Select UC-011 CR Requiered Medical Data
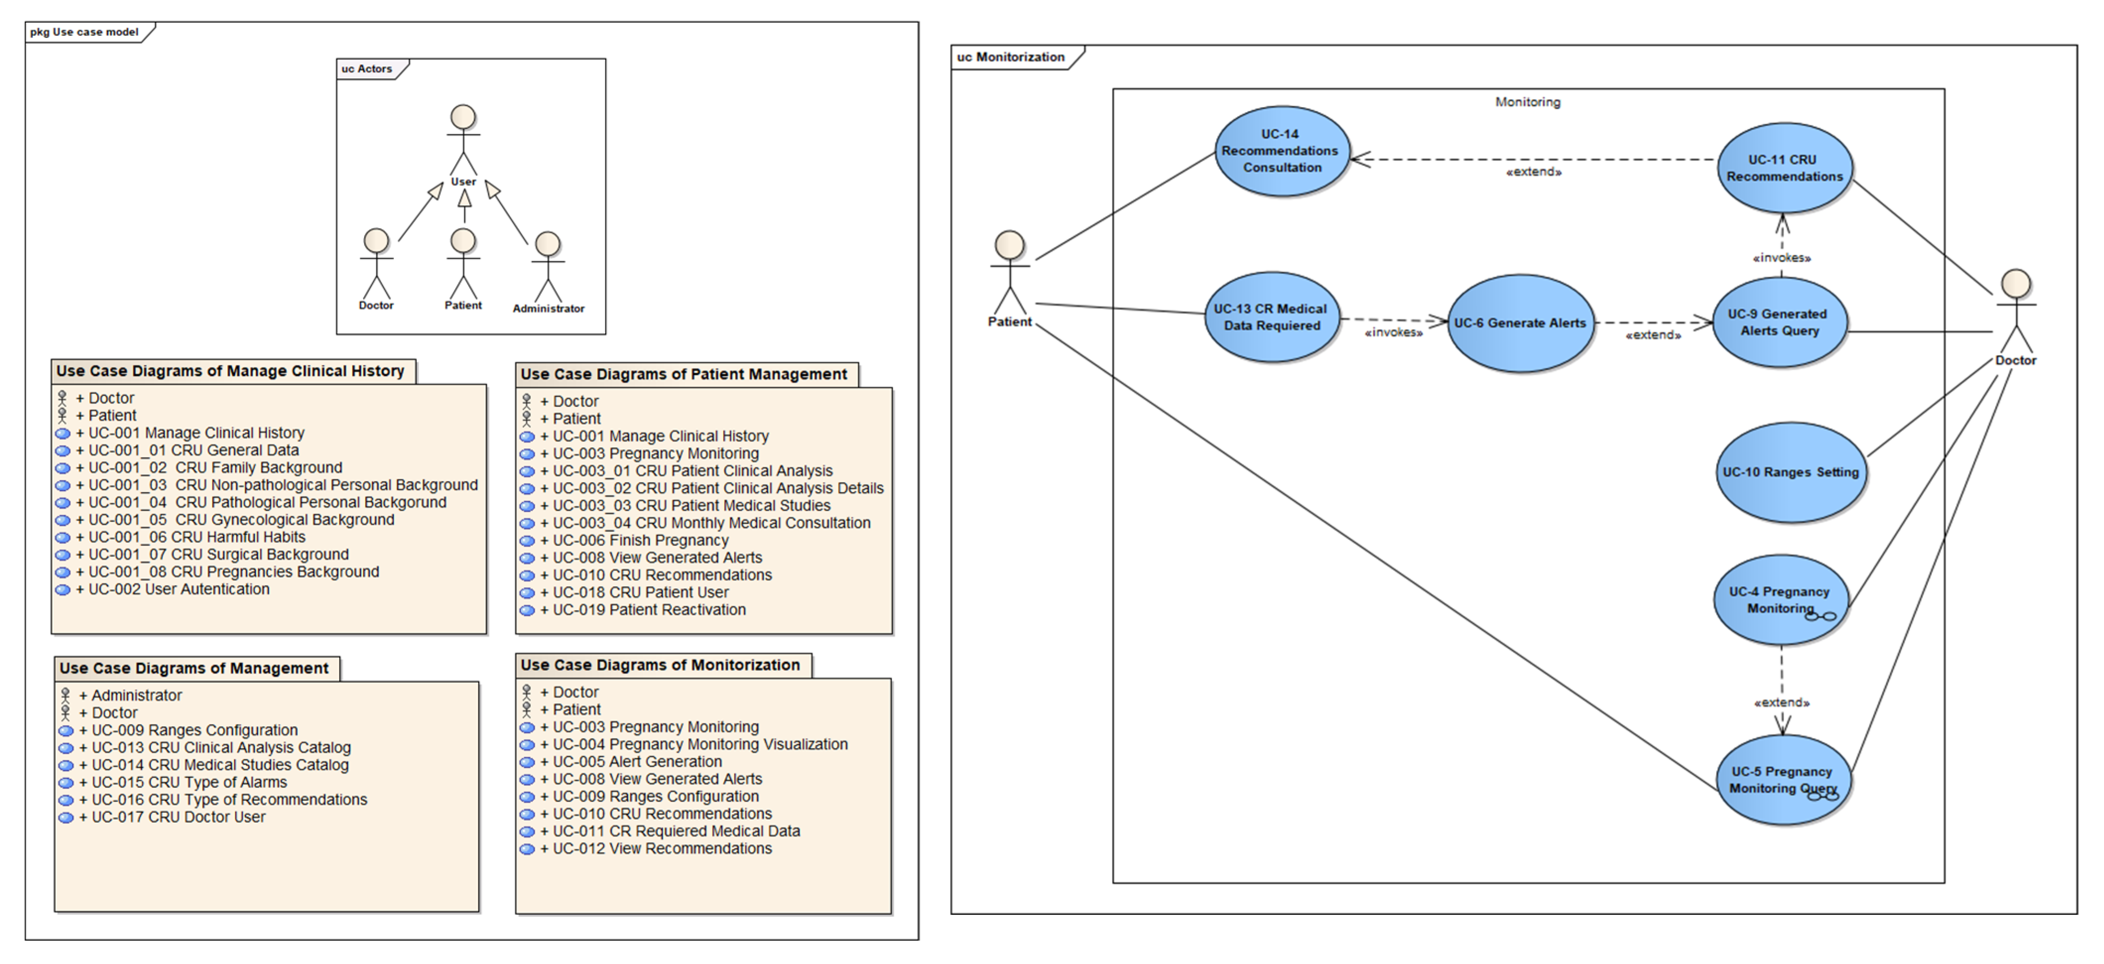 [x=660, y=831]
